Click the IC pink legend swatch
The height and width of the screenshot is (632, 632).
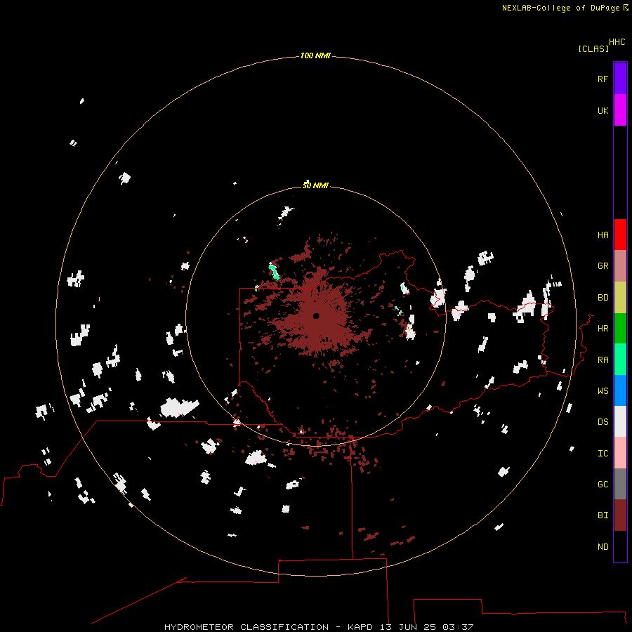pos(620,453)
